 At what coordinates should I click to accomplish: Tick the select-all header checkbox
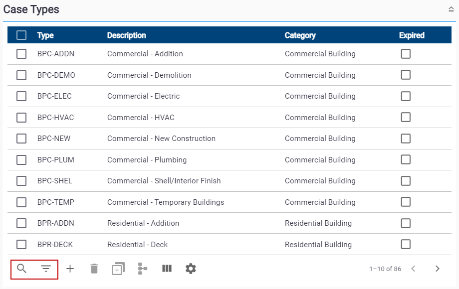point(21,35)
